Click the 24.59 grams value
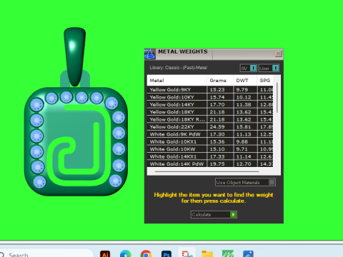343x257 pixels. point(217,127)
